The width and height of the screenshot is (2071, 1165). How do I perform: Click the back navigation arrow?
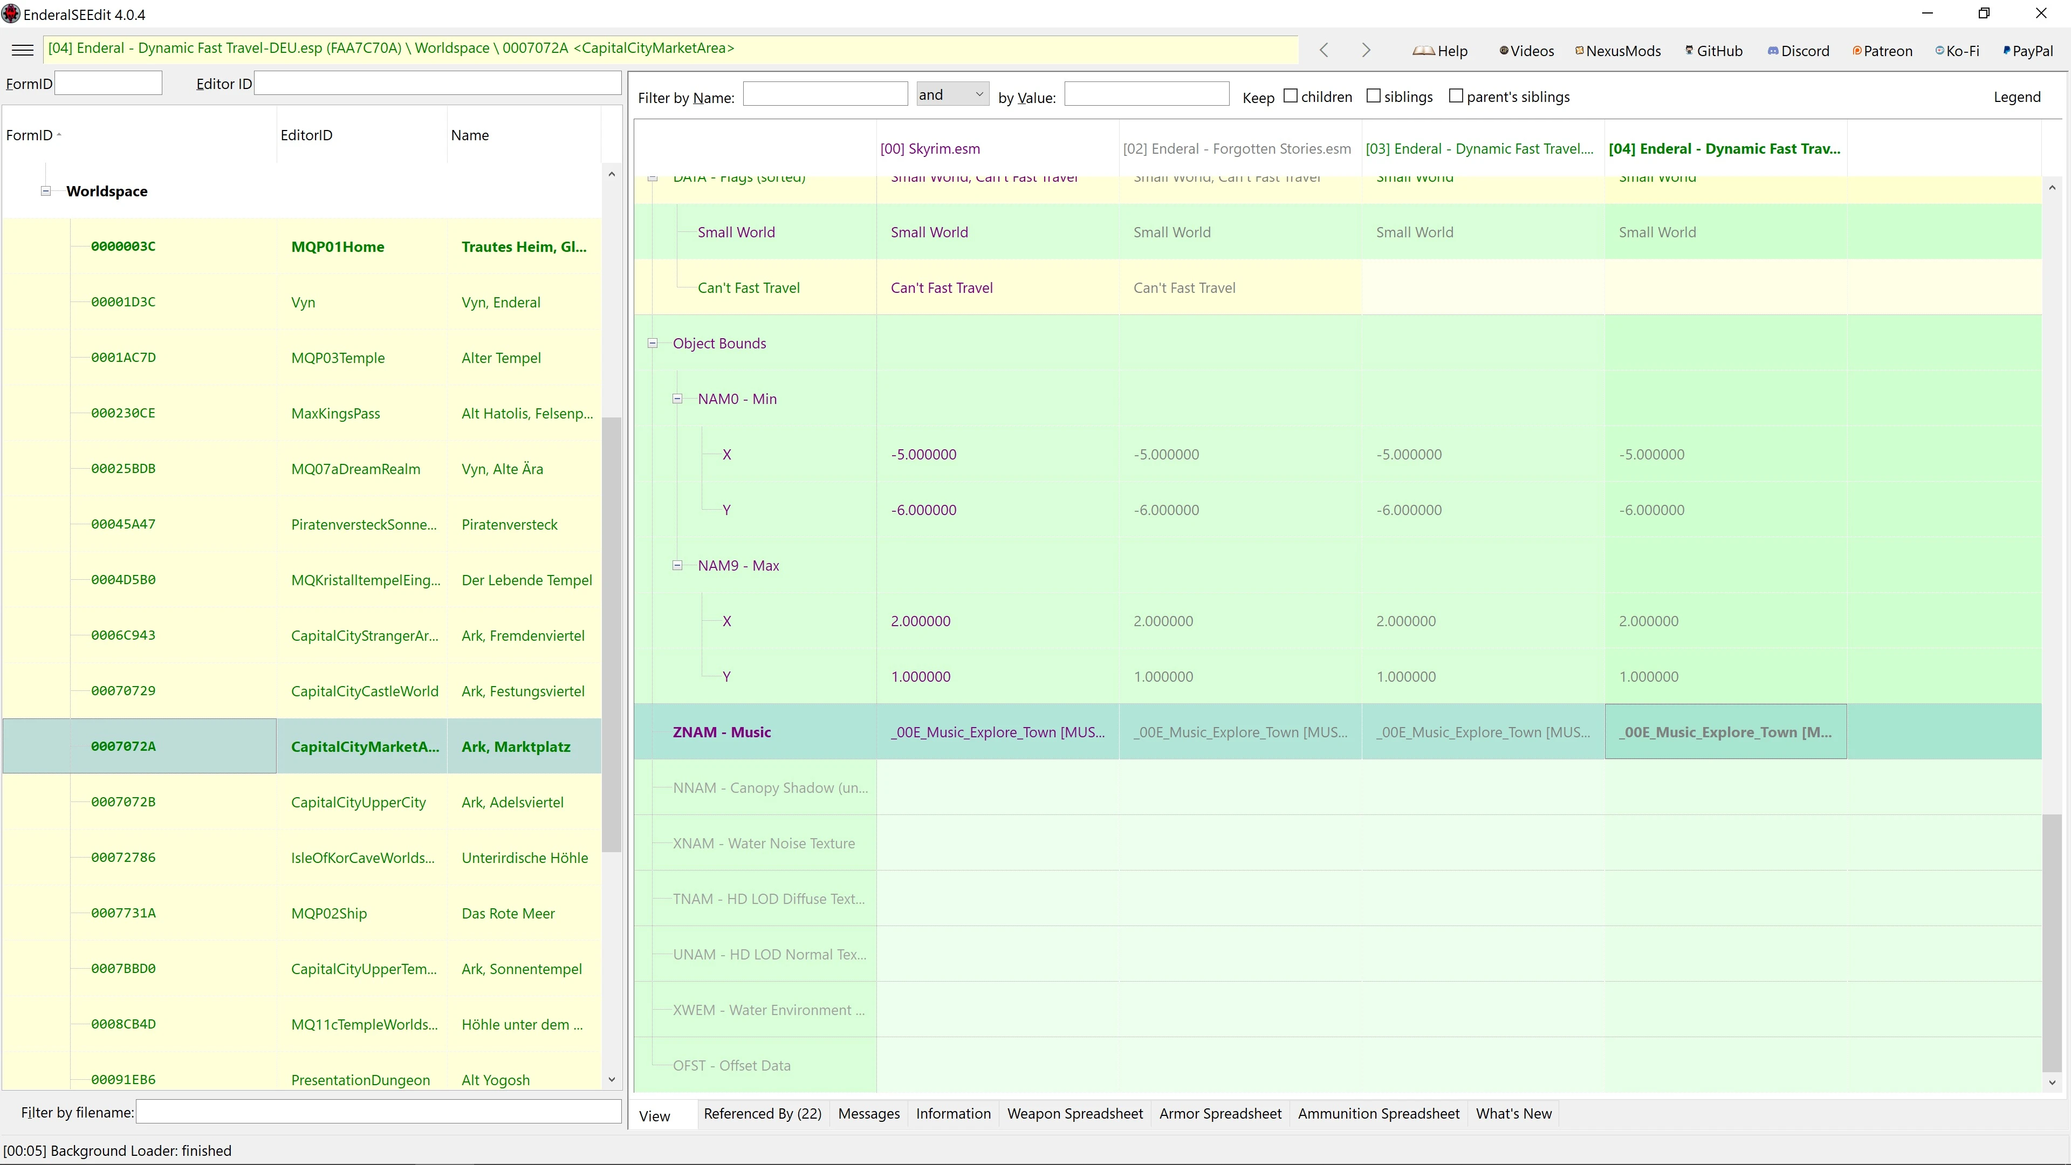coord(1323,50)
